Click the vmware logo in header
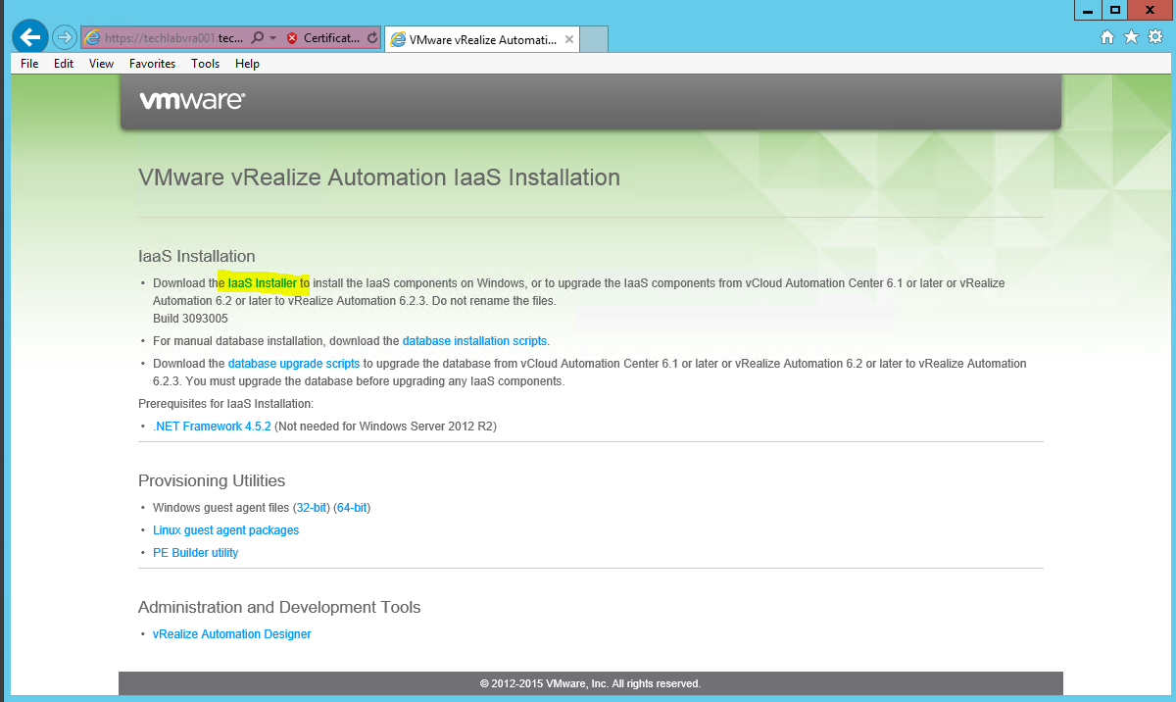 [192, 101]
